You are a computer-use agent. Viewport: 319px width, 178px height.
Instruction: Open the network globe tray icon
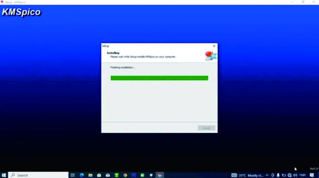pyautogui.click(x=289, y=175)
